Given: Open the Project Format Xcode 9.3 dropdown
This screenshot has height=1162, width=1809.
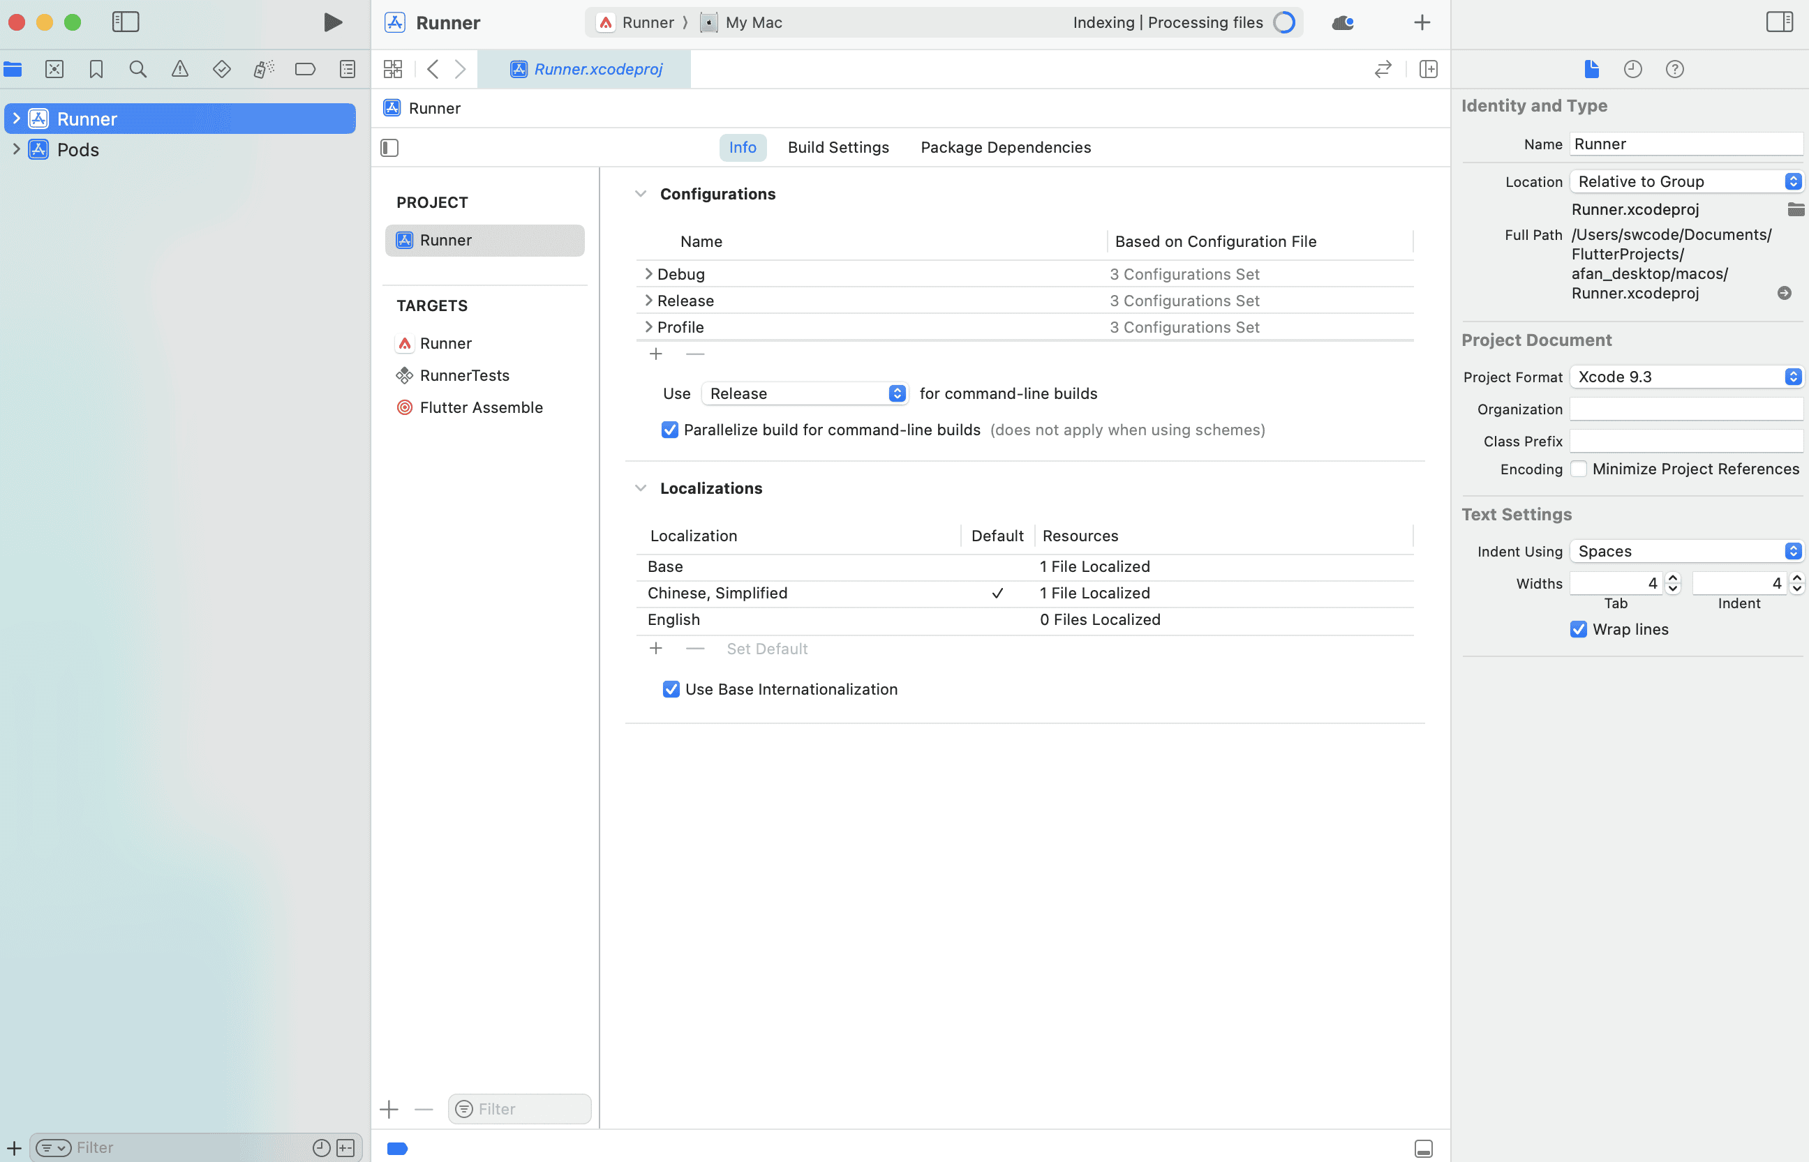Looking at the screenshot, I should tap(1686, 377).
